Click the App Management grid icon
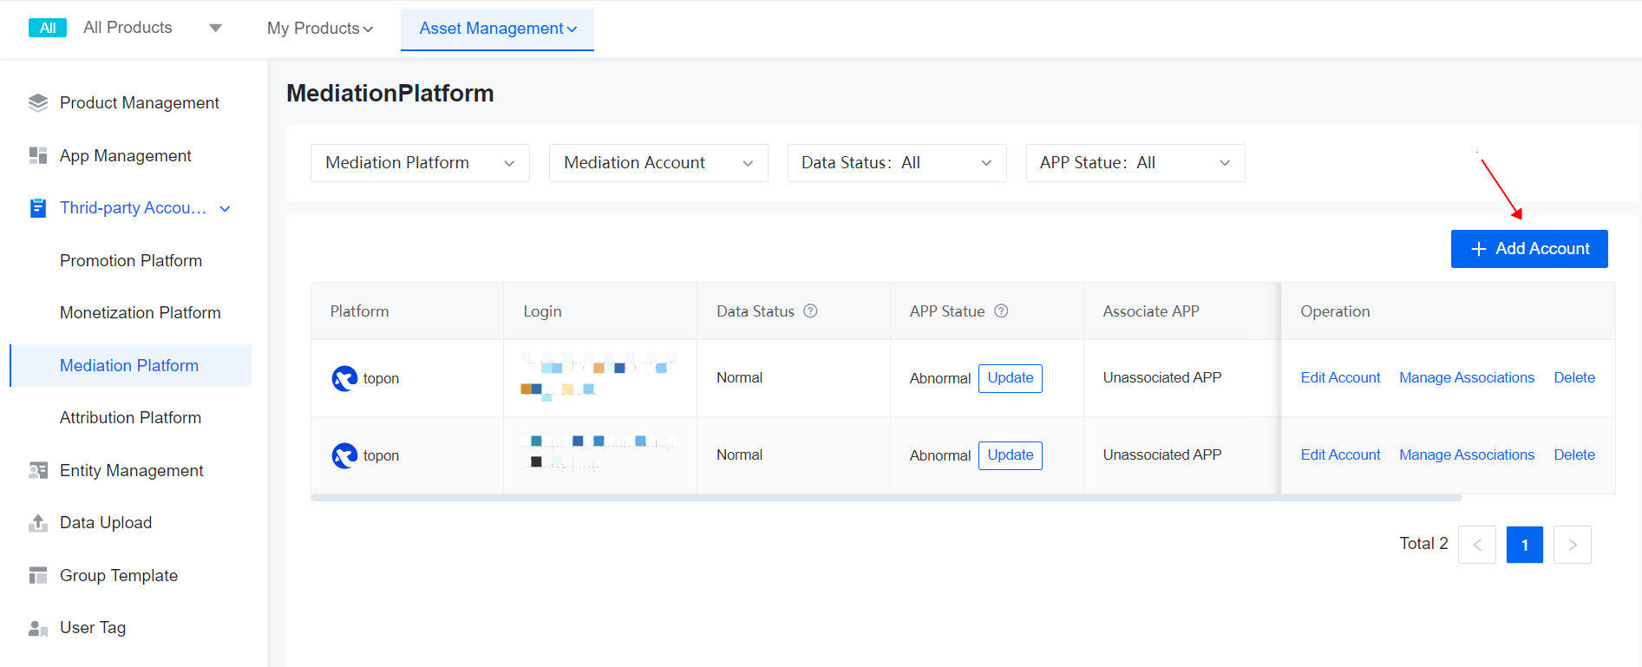The image size is (1642, 667). 38,155
